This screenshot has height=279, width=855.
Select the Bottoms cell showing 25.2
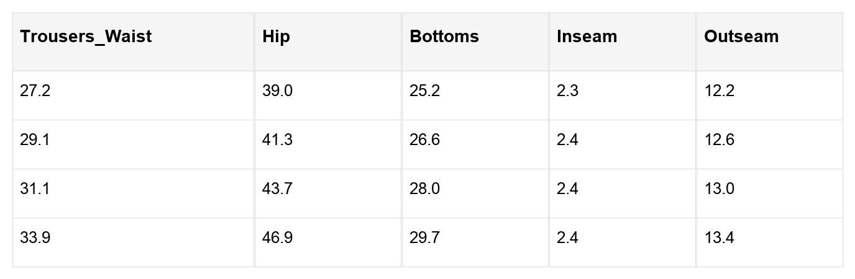(x=425, y=91)
